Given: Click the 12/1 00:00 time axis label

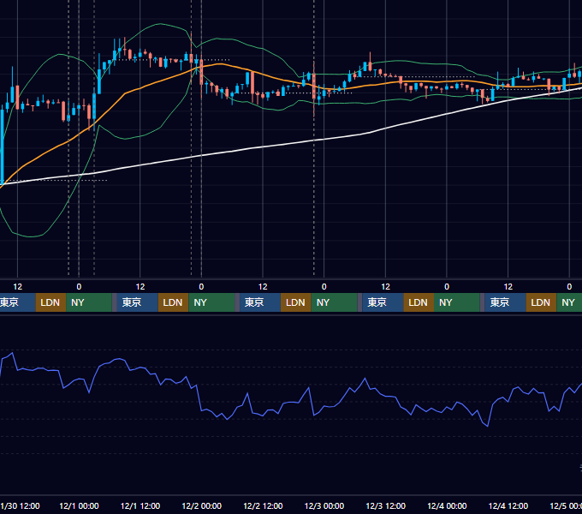Looking at the screenshot, I should (x=79, y=505).
